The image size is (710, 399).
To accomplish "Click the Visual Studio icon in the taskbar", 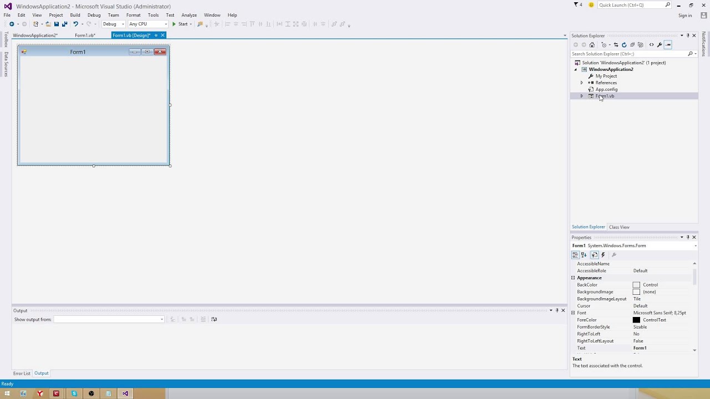I will coord(125,393).
